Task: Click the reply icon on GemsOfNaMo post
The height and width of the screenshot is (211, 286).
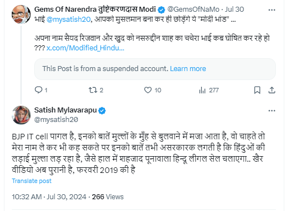Action: click(x=39, y=90)
